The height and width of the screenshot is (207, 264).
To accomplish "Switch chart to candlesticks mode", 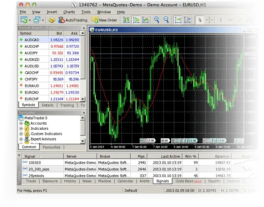I will click(137, 20).
